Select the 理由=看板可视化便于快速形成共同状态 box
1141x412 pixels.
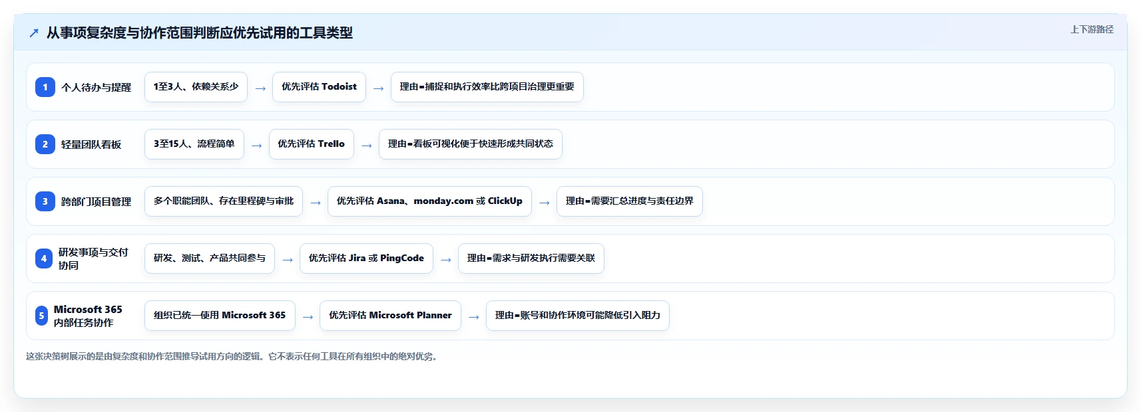[x=471, y=144]
